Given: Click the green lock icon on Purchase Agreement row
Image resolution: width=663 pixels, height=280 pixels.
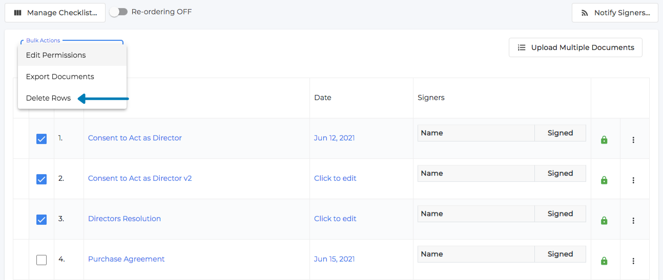Looking at the screenshot, I should 604,261.
